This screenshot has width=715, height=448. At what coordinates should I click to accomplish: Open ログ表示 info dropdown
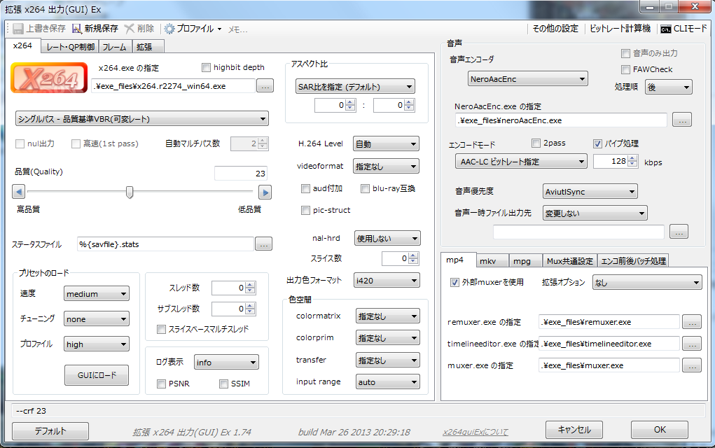[x=226, y=363]
